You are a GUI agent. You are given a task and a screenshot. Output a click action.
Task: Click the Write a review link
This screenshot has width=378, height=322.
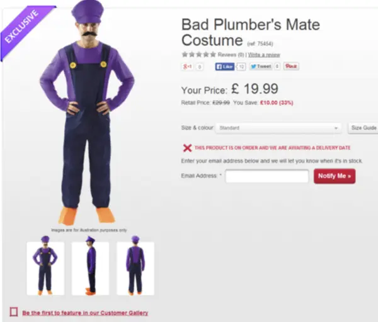264,55
